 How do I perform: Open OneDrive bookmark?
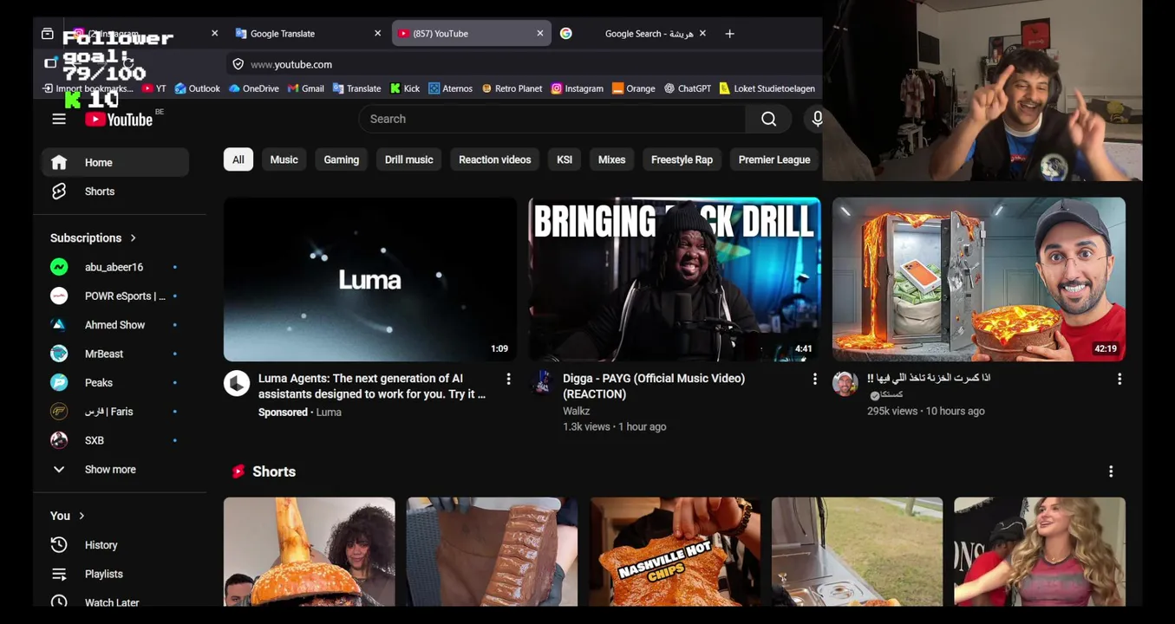[x=253, y=88]
